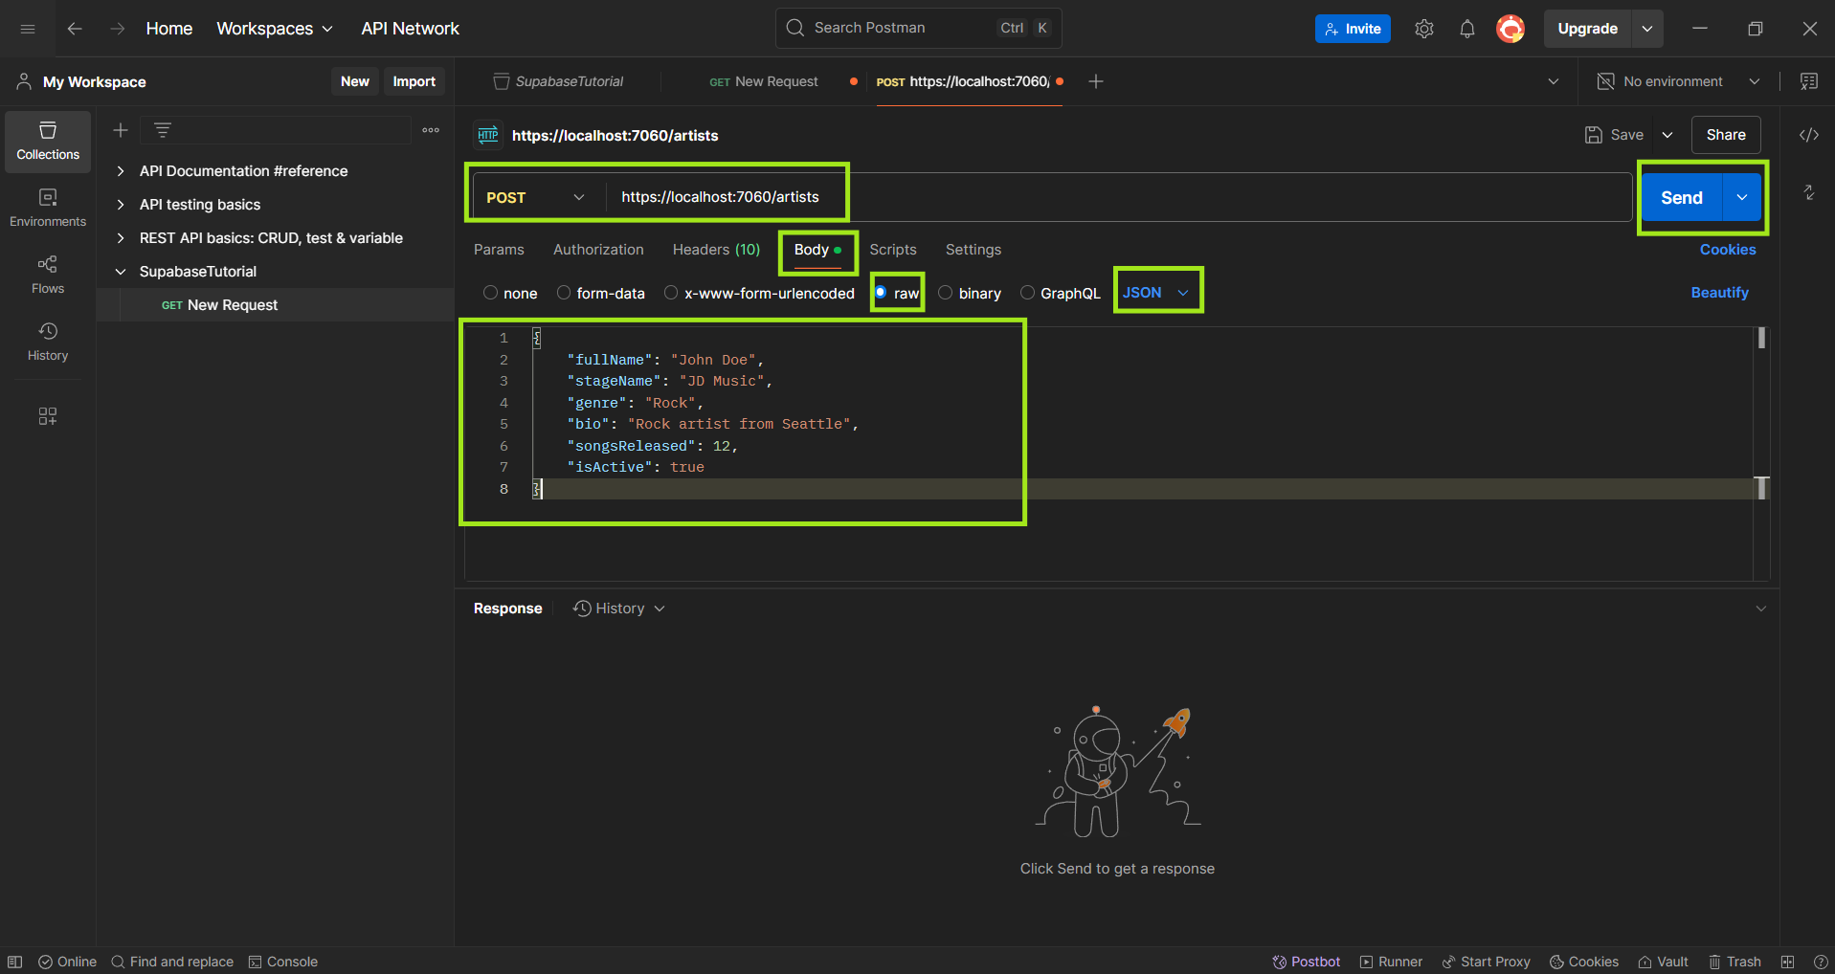The height and width of the screenshot is (974, 1835).
Task: Open the hamburger main menu
Action: click(28, 29)
